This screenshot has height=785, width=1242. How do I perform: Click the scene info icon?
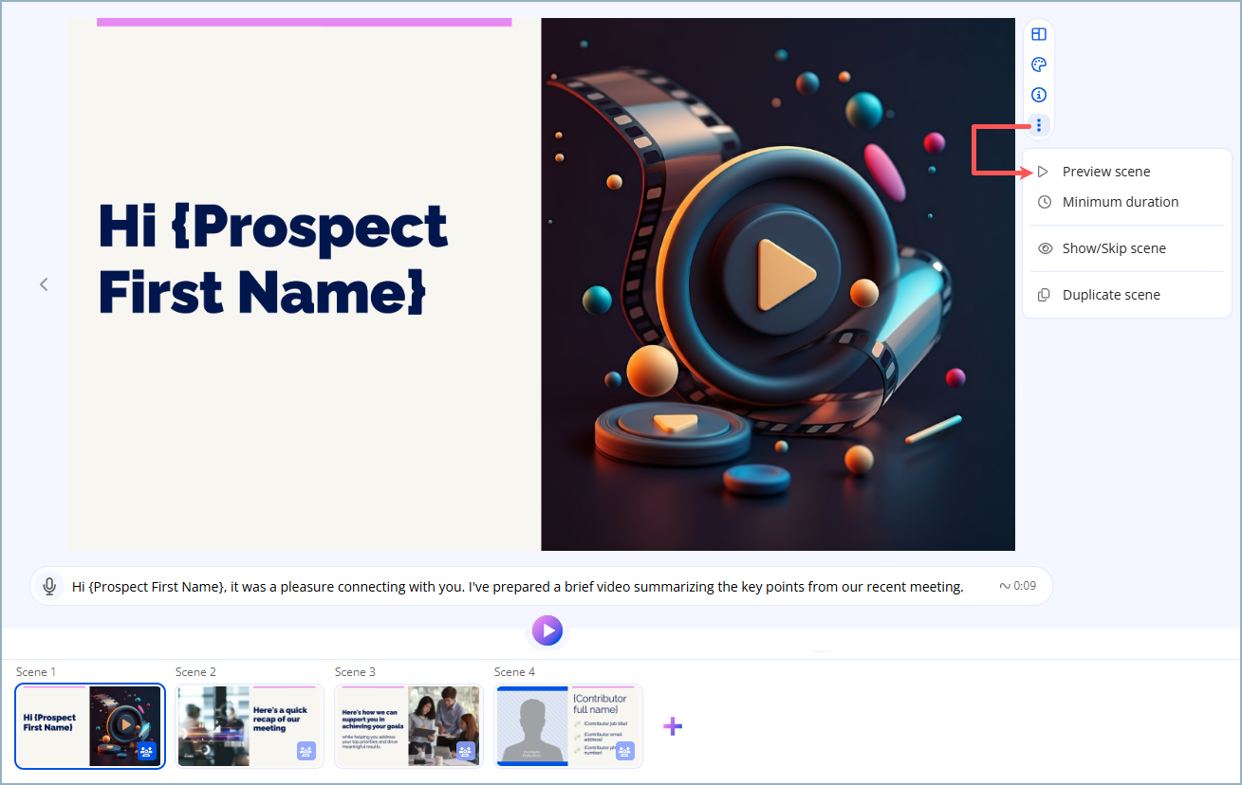click(x=1039, y=95)
